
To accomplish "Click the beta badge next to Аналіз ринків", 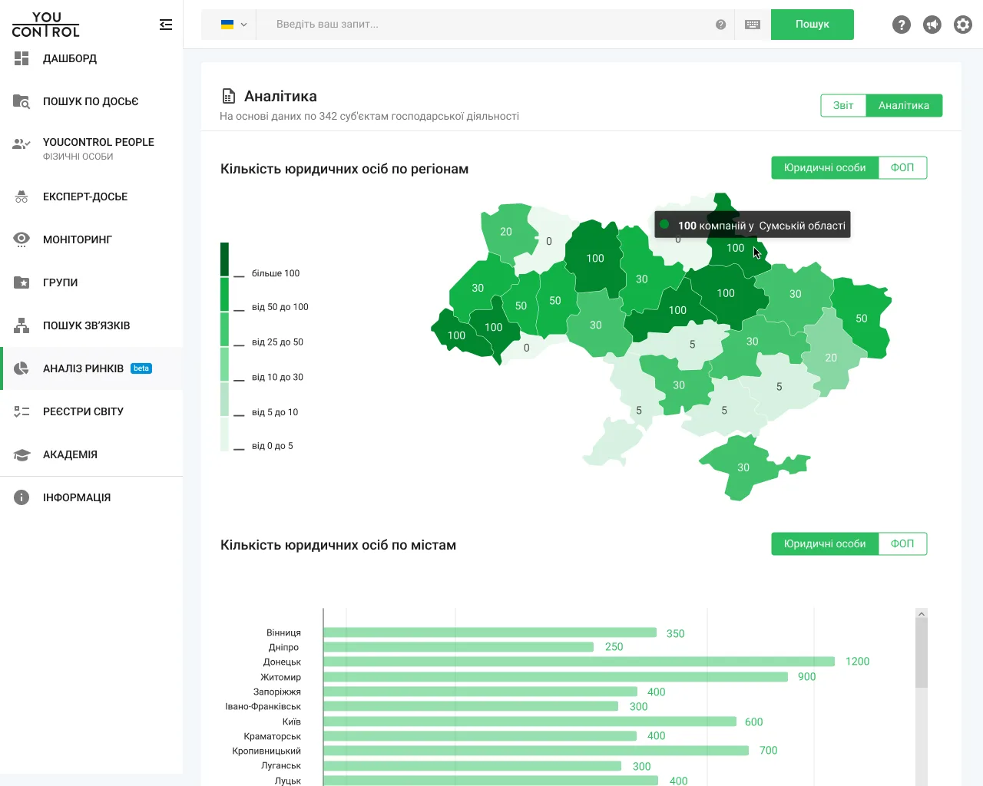I will [x=141, y=368].
